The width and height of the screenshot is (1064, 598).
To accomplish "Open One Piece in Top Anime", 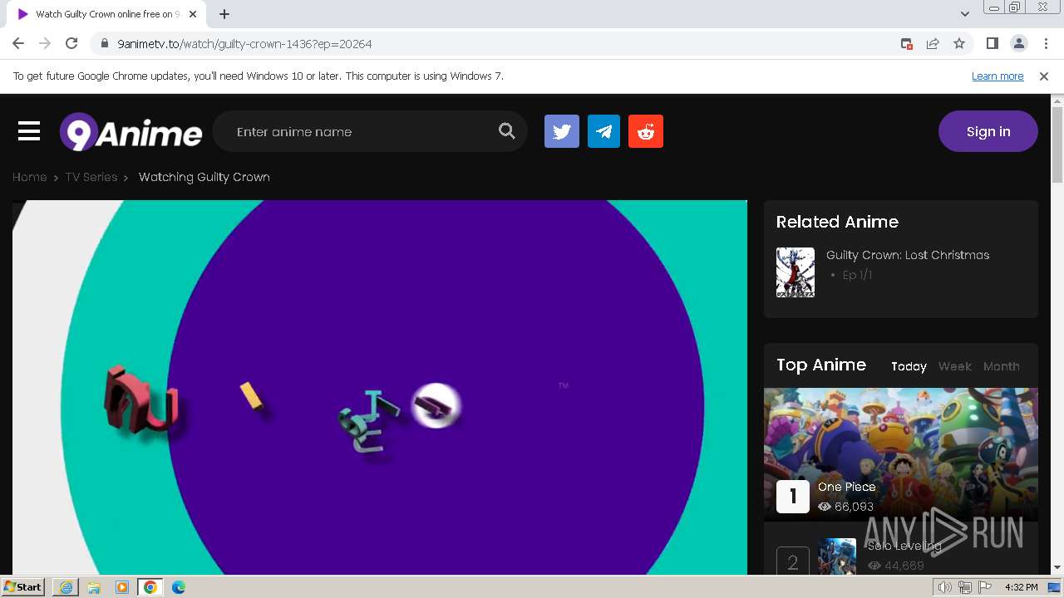I will pos(846,487).
